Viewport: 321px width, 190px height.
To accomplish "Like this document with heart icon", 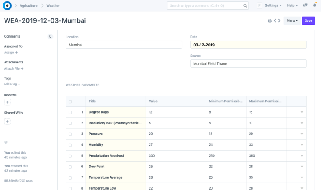I will (x=6, y=143).
